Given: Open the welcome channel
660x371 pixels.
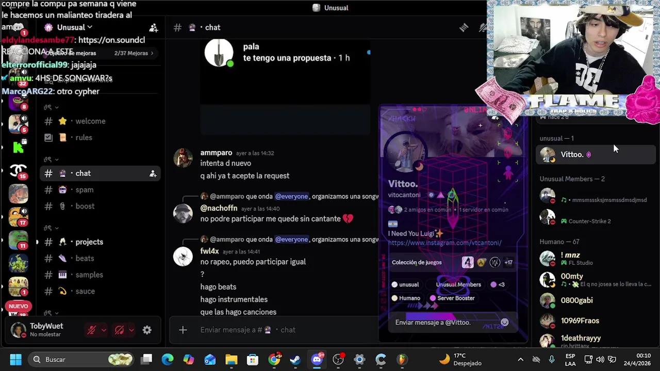Looking at the screenshot, I should pos(100,121).
